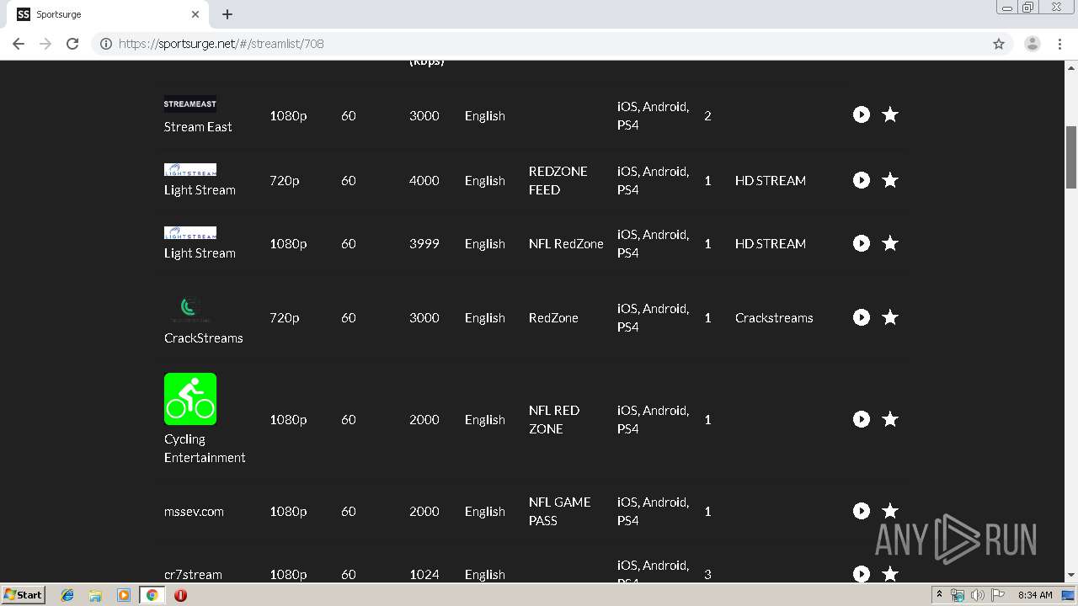This screenshot has height=606, width=1078.
Task: Click the CrackStreams logo icon
Action: [x=190, y=308]
